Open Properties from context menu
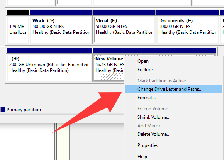This screenshot has width=224, height=160. pyautogui.click(x=173, y=145)
